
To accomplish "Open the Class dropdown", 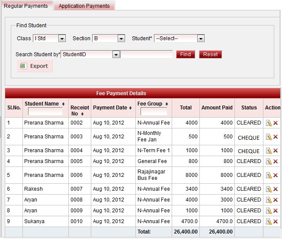I will [62, 38].
